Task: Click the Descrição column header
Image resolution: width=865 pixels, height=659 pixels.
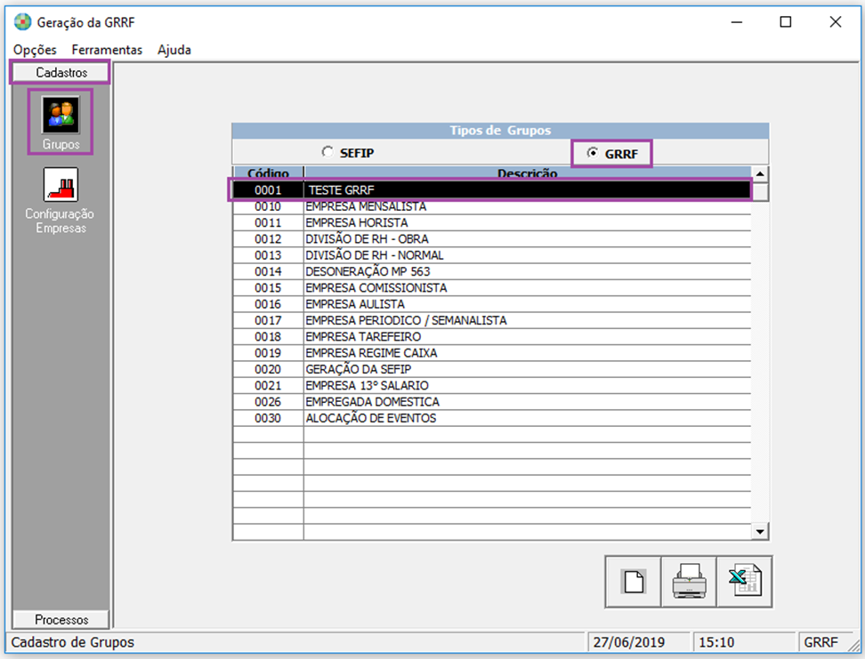Action: coord(527,173)
